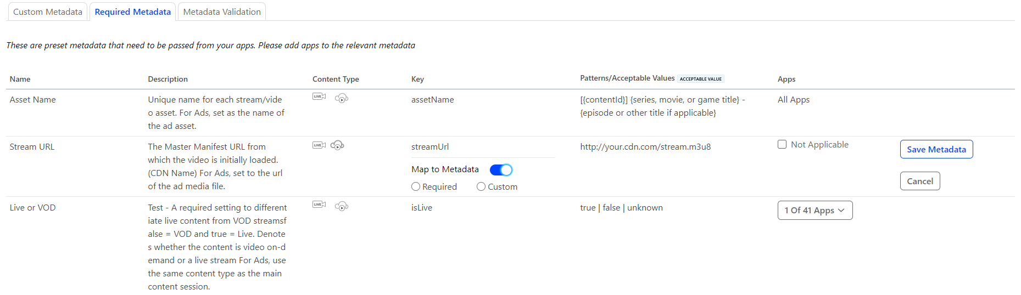The image size is (1021, 295).
Task: Click the VOD cloud-play icon in Stream URL row
Action: click(337, 145)
